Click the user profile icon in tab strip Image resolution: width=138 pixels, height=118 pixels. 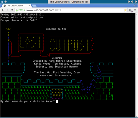(x=135, y=5)
